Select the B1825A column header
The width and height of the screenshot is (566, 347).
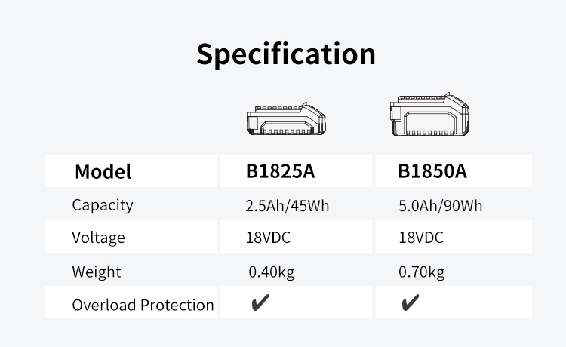(280, 171)
